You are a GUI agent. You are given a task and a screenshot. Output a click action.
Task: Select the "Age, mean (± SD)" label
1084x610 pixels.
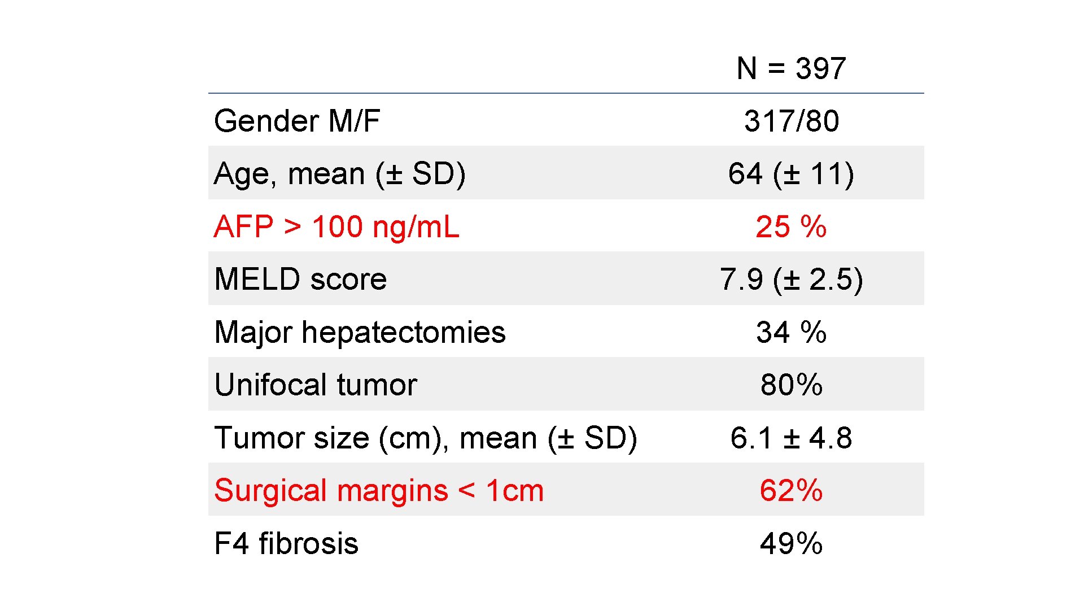pos(339,173)
